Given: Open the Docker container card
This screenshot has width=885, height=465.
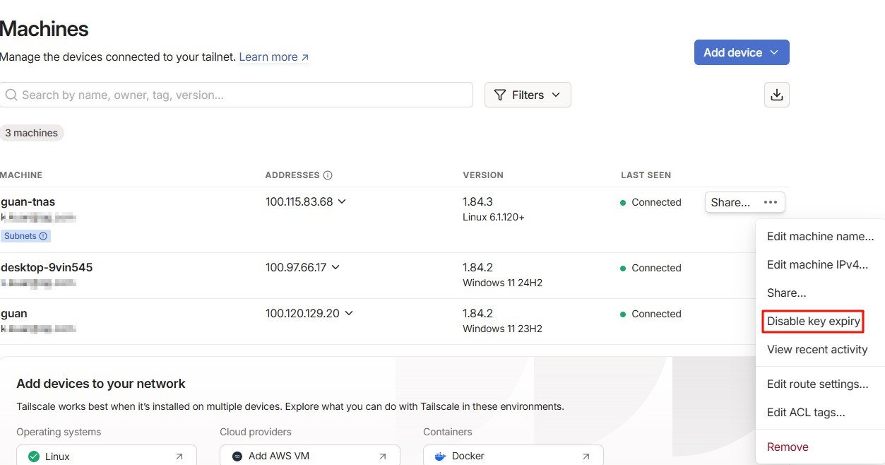Looking at the screenshot, I should point(513,455).
